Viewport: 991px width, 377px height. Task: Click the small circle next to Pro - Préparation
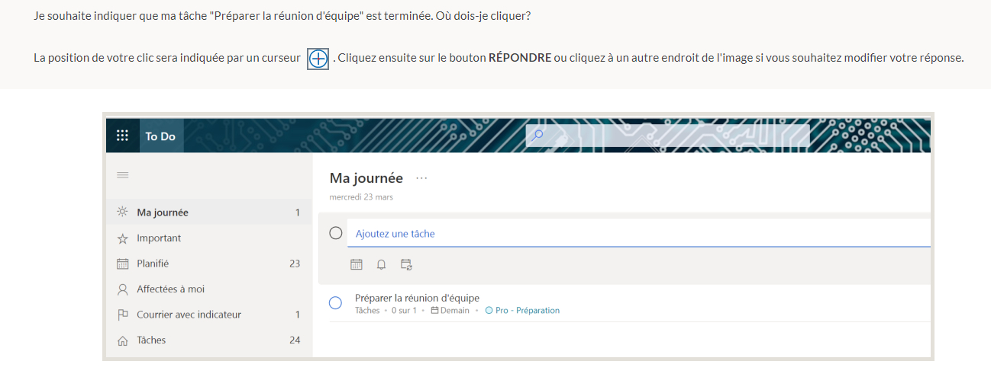(x=489, y=311)
